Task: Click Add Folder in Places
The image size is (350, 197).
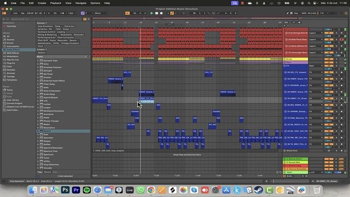Action: pyautogui.click(x=13, y=110)
